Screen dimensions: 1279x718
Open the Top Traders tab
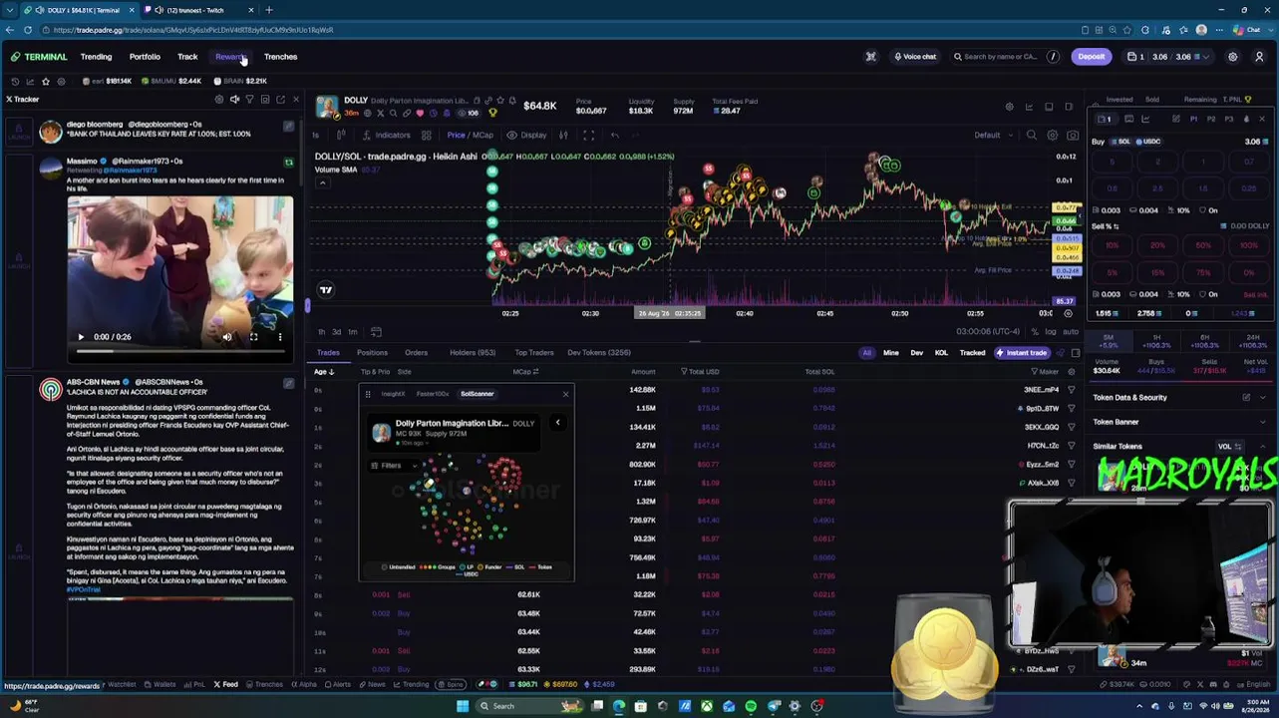click(x=534, y=353)
